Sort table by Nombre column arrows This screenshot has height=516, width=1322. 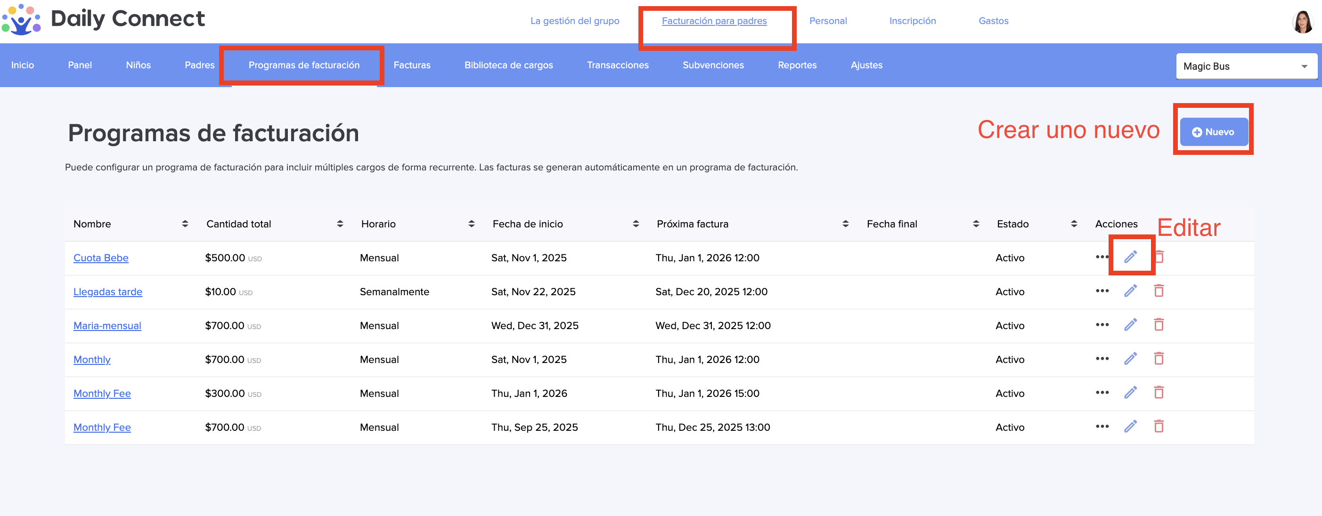[185, 224]
